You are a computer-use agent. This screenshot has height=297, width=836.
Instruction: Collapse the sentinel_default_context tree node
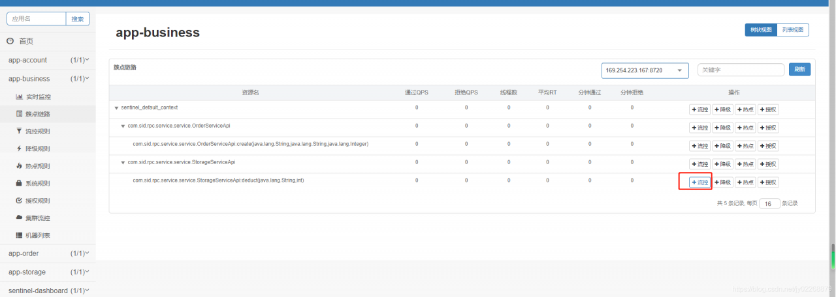tap(116, 107)
